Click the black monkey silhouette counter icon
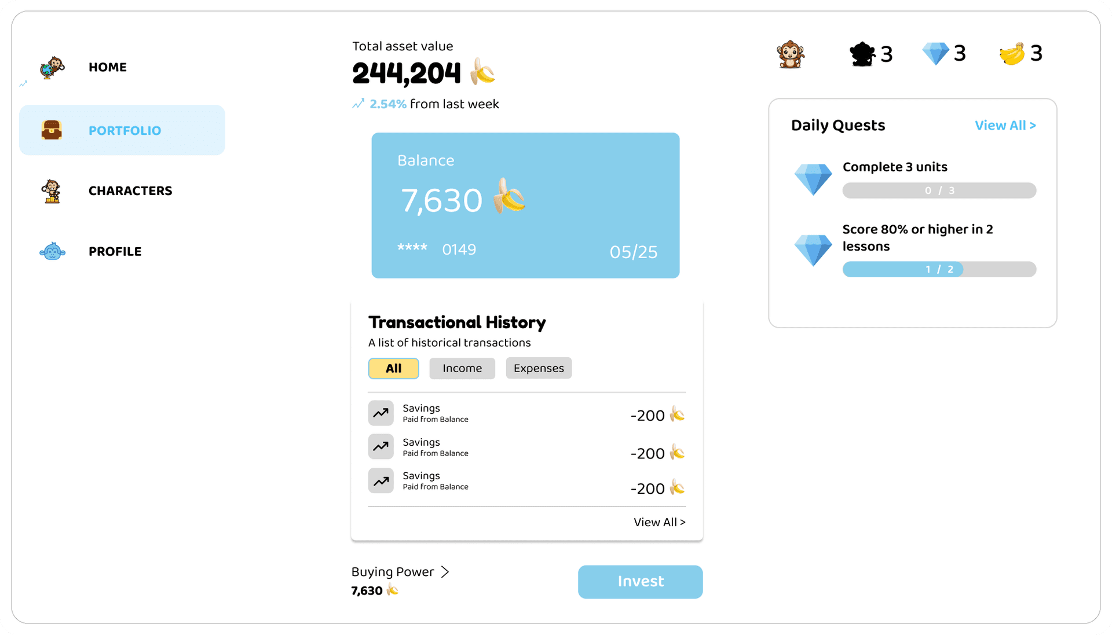Screen dimensions: 1112x635 [x=862, y=54]
